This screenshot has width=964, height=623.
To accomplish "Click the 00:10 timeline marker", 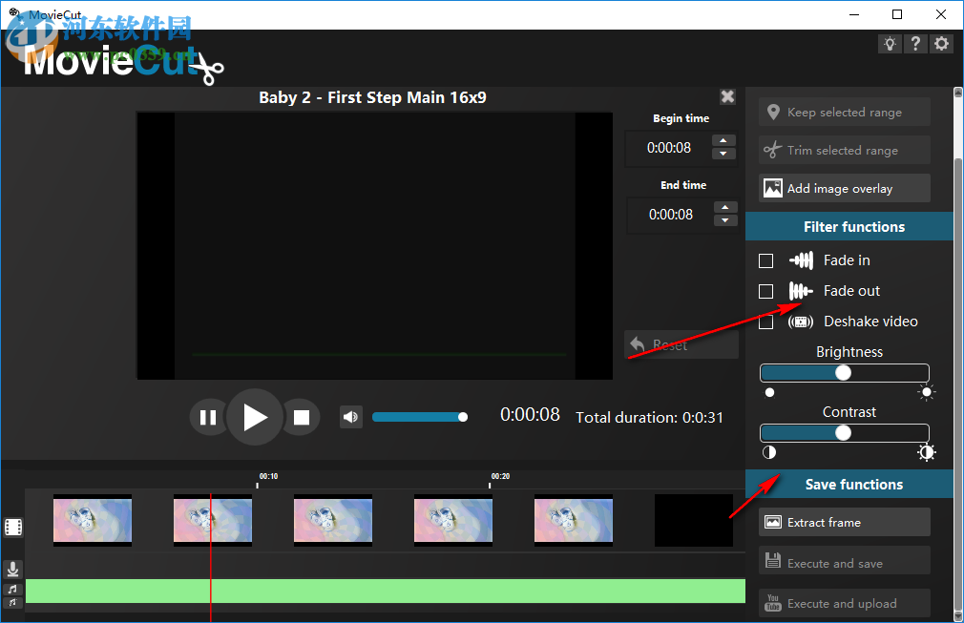I will 268,476.
